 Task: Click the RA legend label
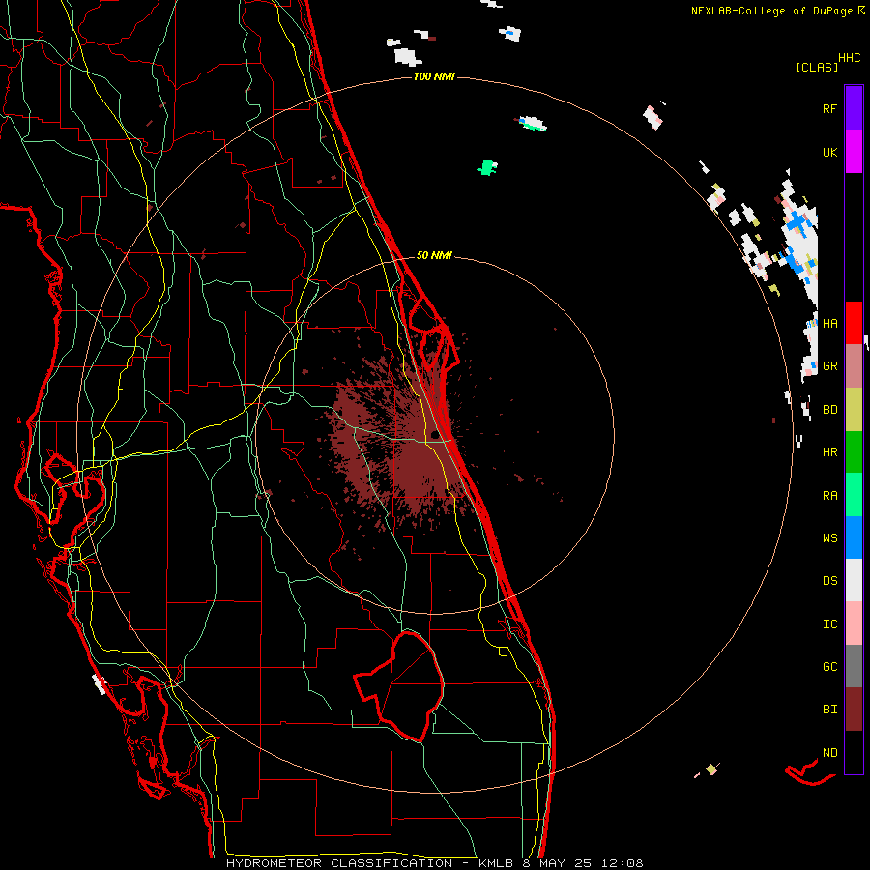pyautogui.click(x=829, y=496)
